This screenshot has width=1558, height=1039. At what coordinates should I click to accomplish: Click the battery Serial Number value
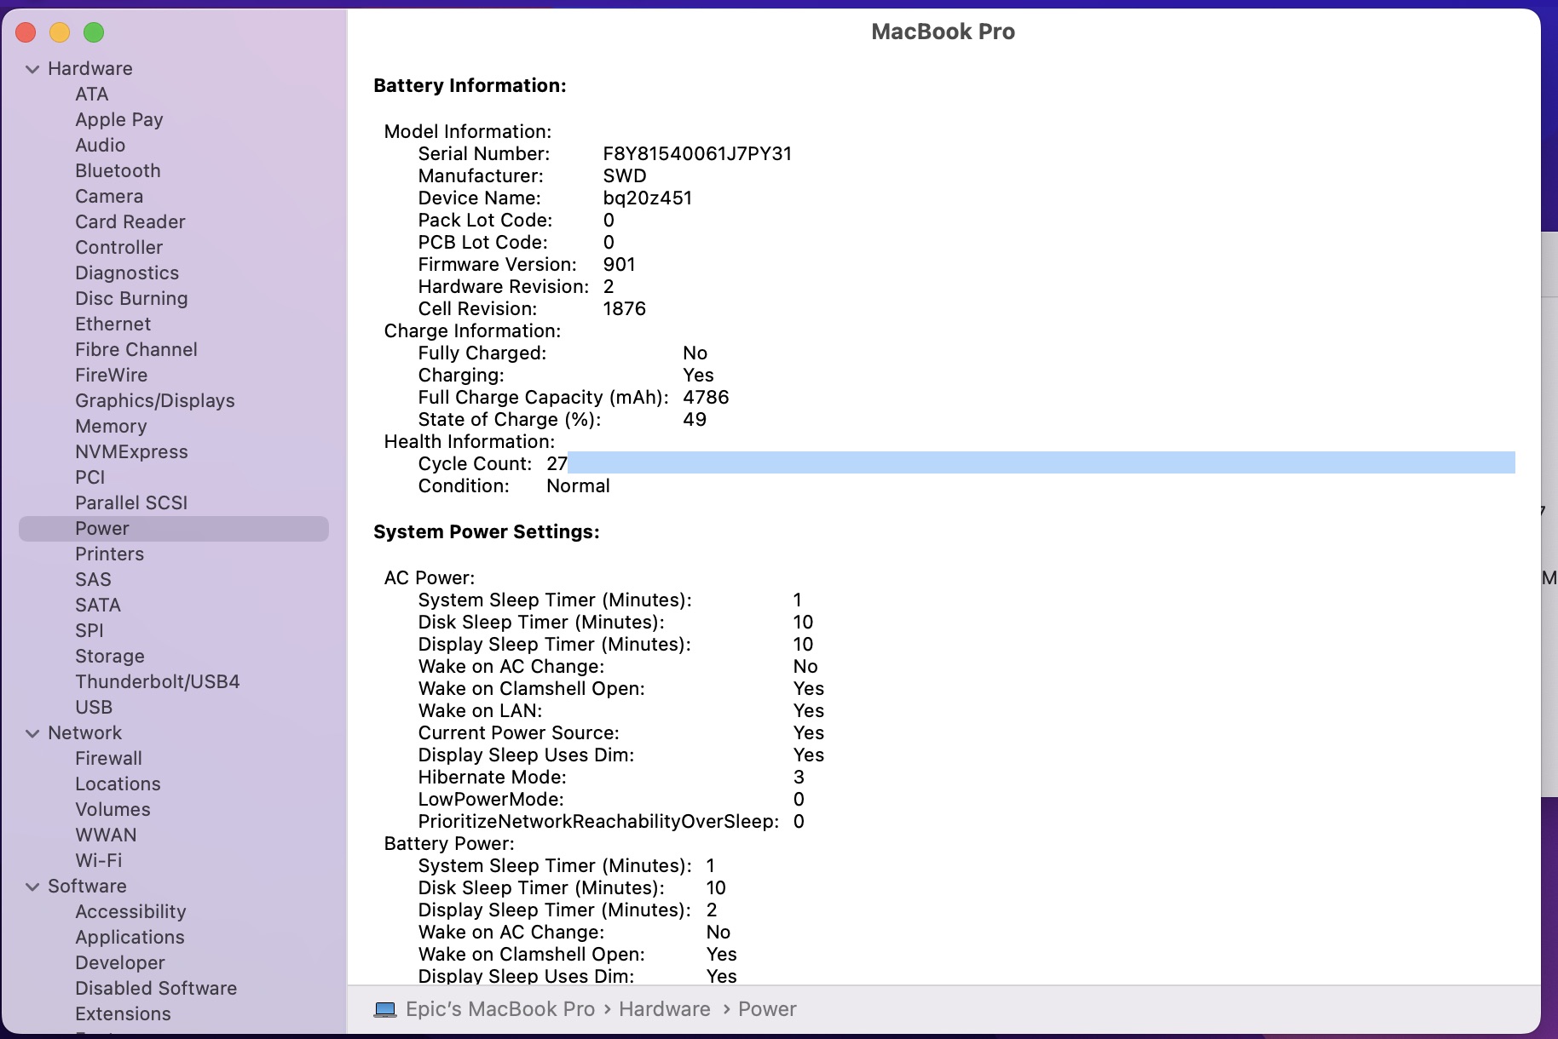[697, 154]
